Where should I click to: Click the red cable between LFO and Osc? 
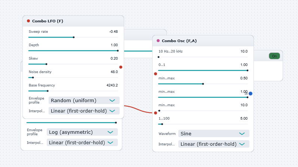coord(138,109)
